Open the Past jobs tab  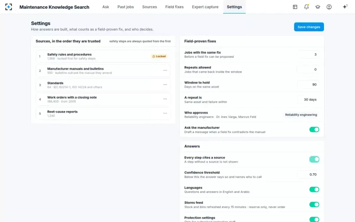pos(125,7)
